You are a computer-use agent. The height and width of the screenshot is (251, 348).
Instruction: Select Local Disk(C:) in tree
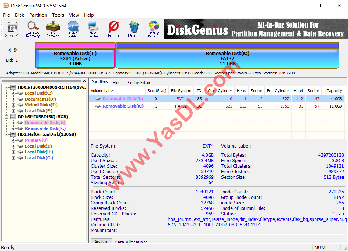(x=39, y=93)
